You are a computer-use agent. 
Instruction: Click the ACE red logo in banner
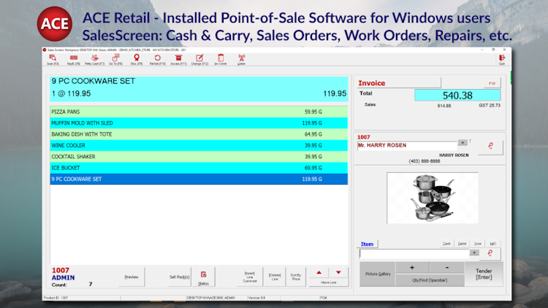click(x=55, y=24)
